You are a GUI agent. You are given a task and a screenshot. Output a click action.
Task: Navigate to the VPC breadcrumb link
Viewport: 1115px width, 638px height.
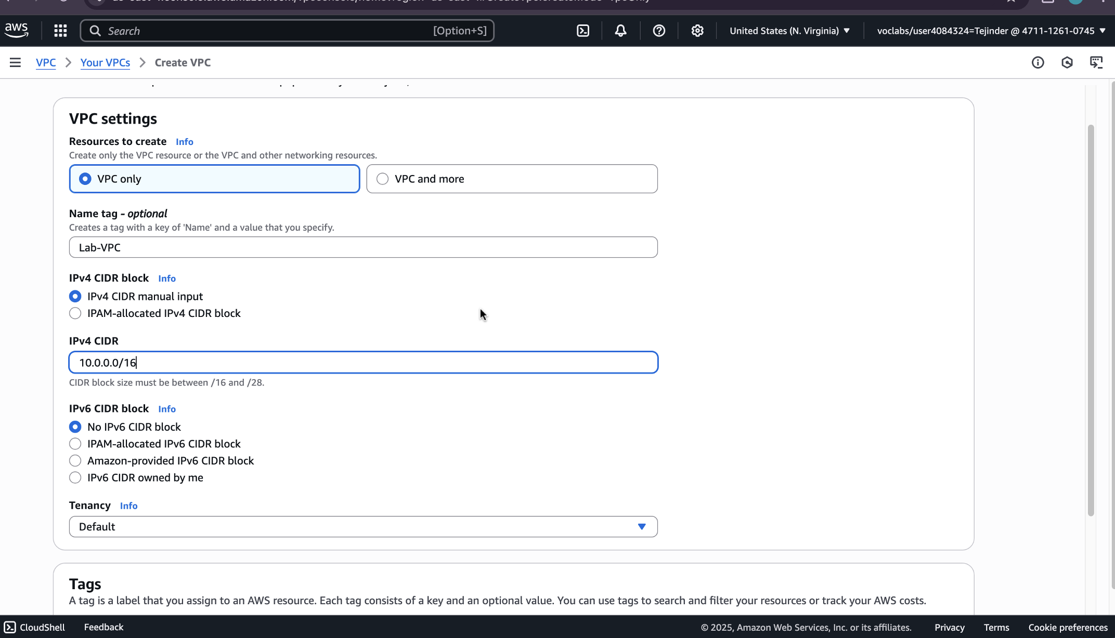pos(46,63)
